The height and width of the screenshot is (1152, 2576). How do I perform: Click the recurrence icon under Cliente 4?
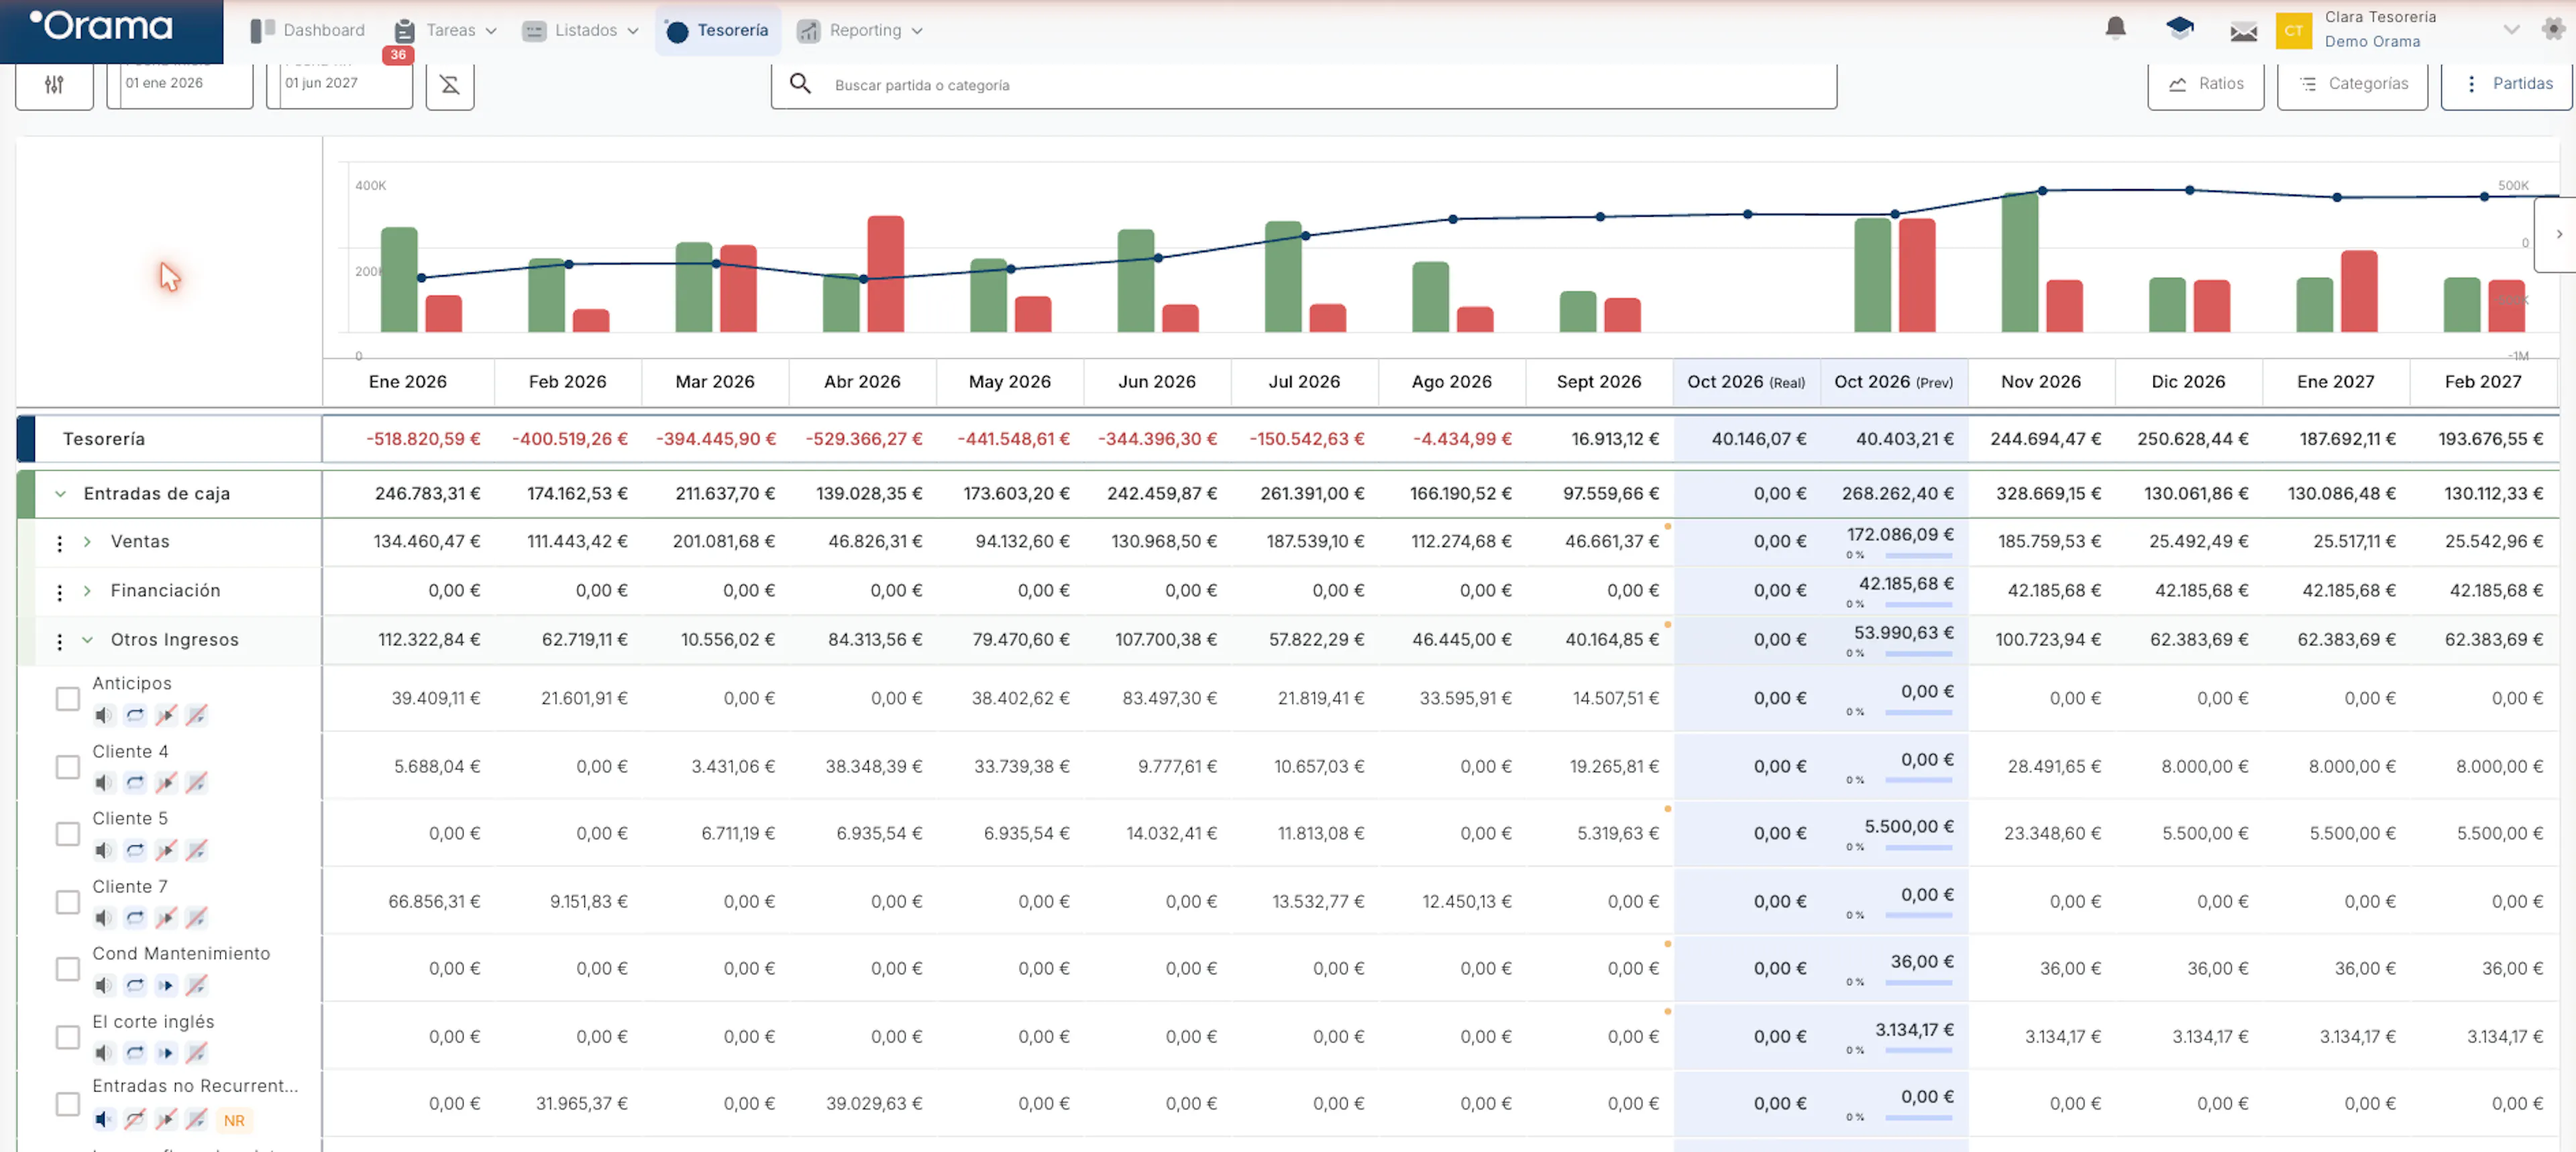click(x=135, y=783)
